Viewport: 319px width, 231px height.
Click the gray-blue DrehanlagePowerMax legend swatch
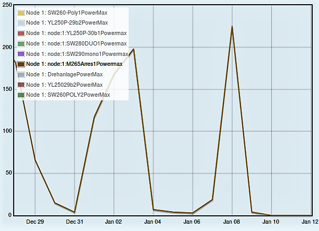21,74
